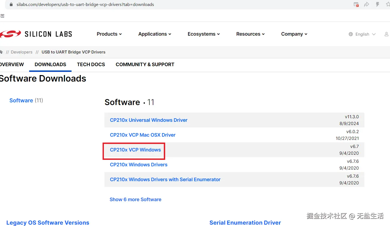
Task: Download CP210x Universal Windows Driver
Action: click(149, 120)
